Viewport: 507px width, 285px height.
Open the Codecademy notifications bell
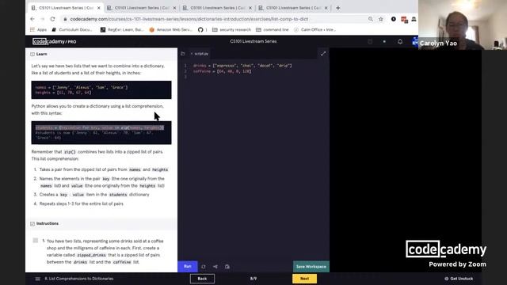(400, 41)
